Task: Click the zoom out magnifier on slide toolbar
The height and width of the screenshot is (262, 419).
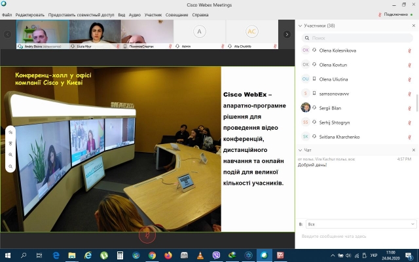Action: click(x=10, y=166)
